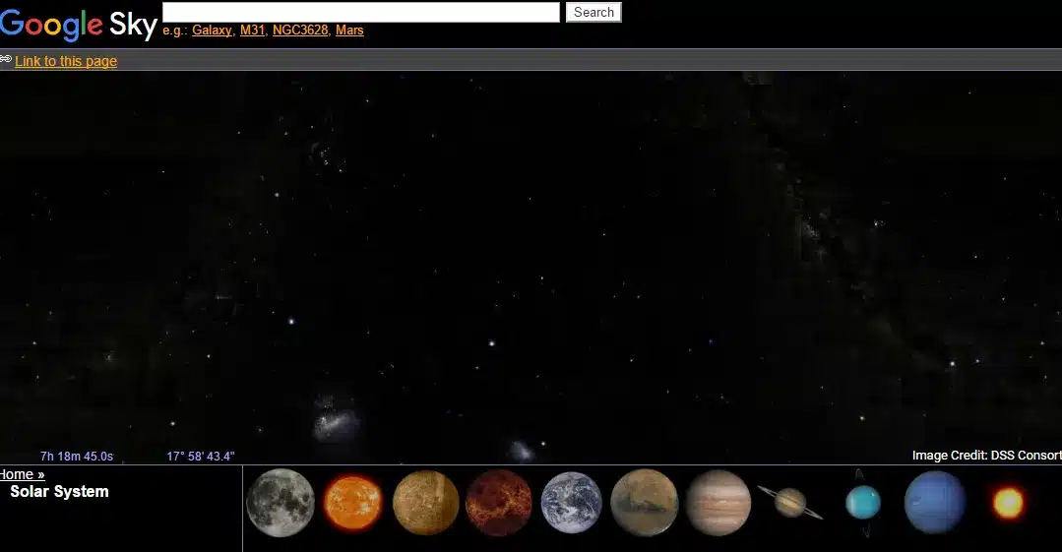Open the Galaxy example link
This screenshot has width=1062, height=552.
pos(212,31)
